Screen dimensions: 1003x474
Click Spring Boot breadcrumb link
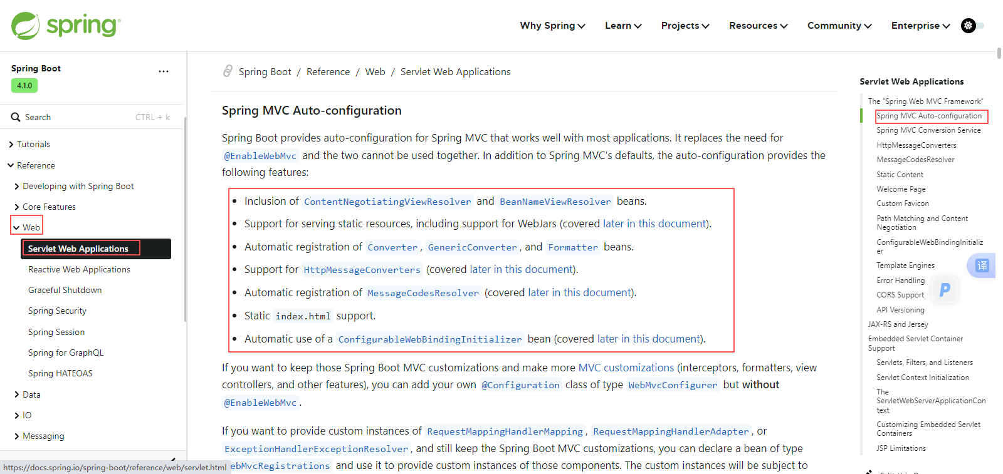(265, 72)
